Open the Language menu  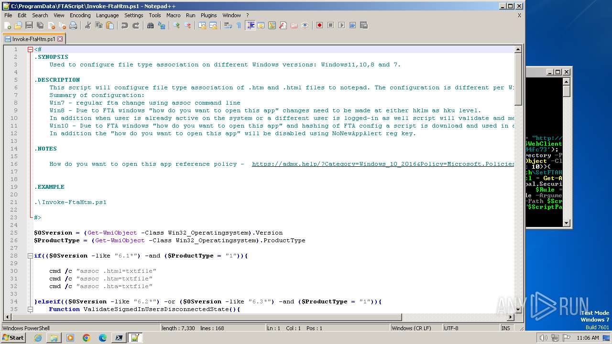107,15
